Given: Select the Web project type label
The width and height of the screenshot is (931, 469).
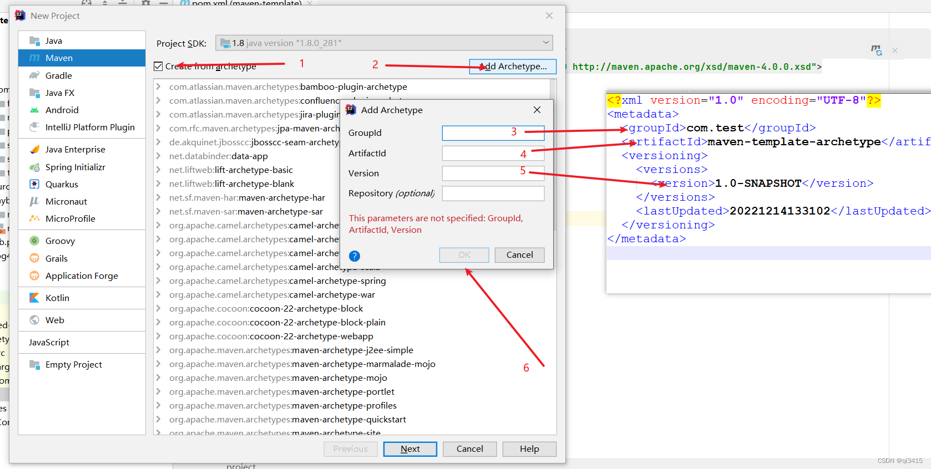Looking at the screenshot, I should (55, 320).
